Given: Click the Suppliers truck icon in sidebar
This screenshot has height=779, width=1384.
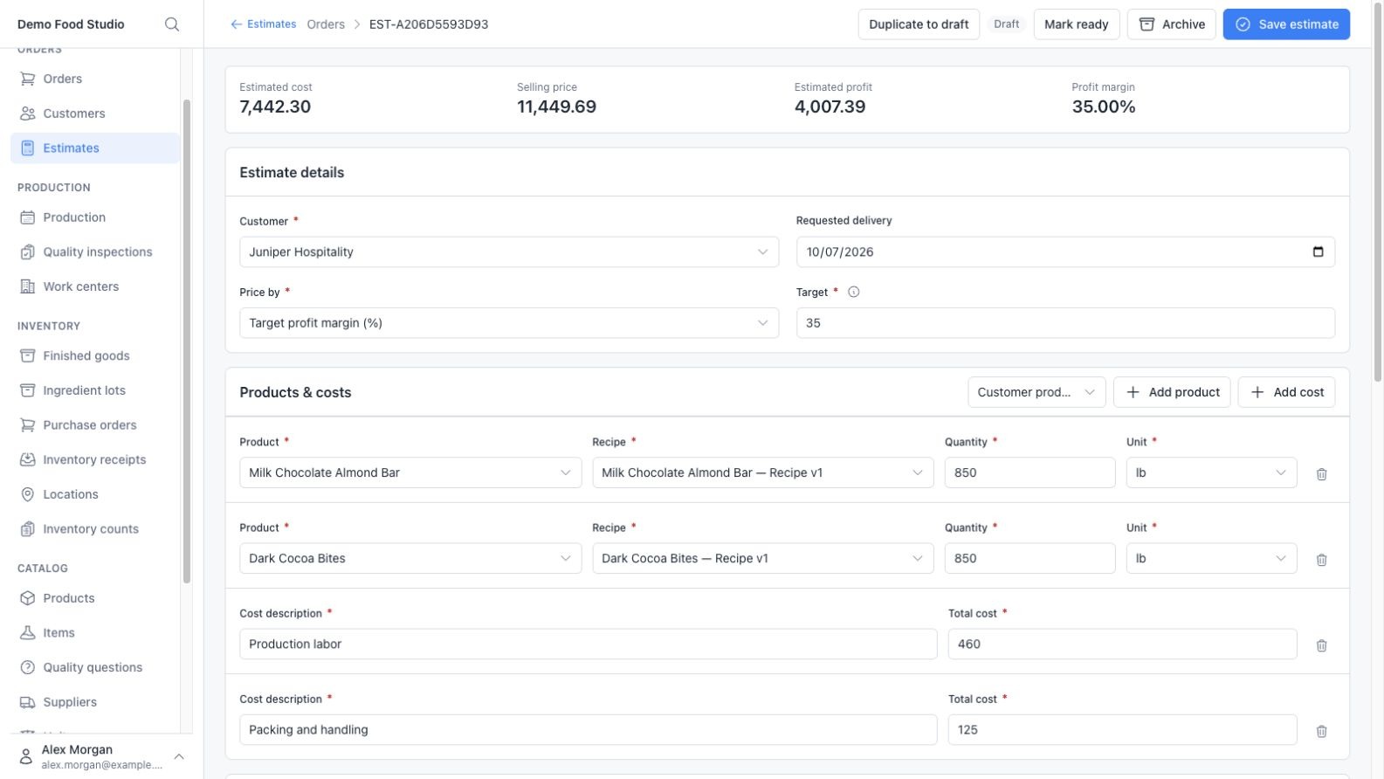Looking at the screenshot, I should click(x=28, y=702).
